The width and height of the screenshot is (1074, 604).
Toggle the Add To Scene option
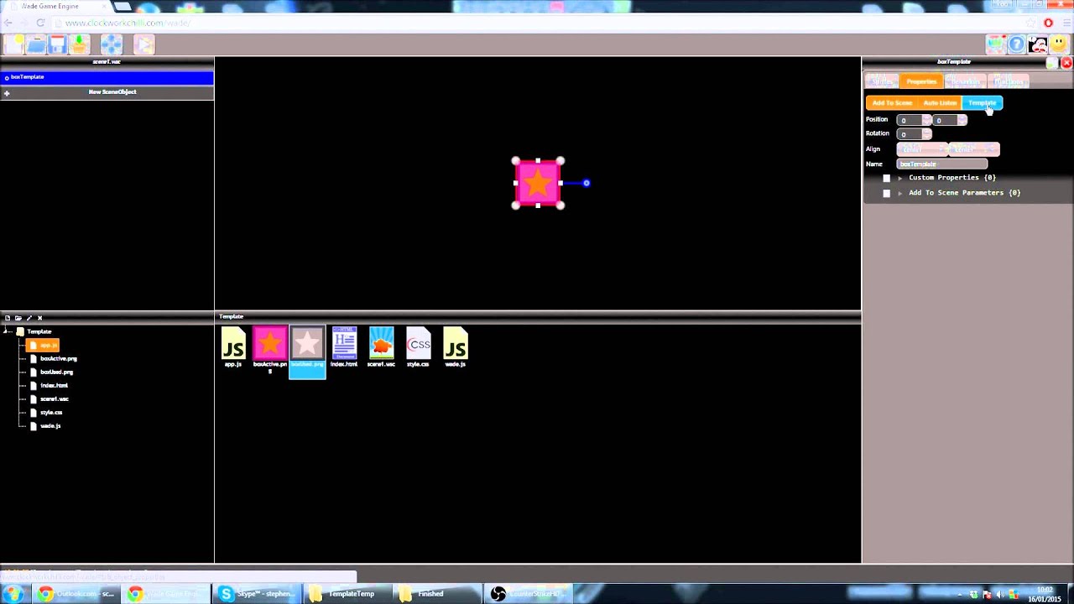[x=892, y=103]
